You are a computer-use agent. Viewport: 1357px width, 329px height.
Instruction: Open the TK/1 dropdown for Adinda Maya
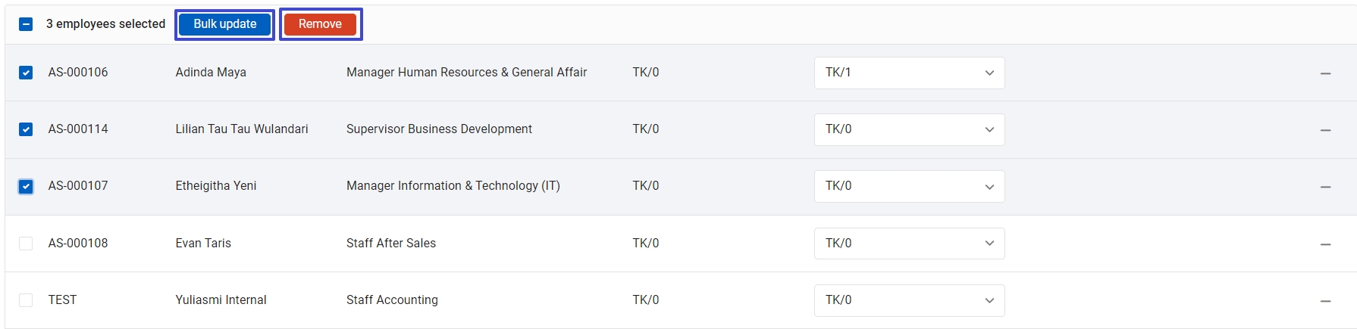coord(909,73)
